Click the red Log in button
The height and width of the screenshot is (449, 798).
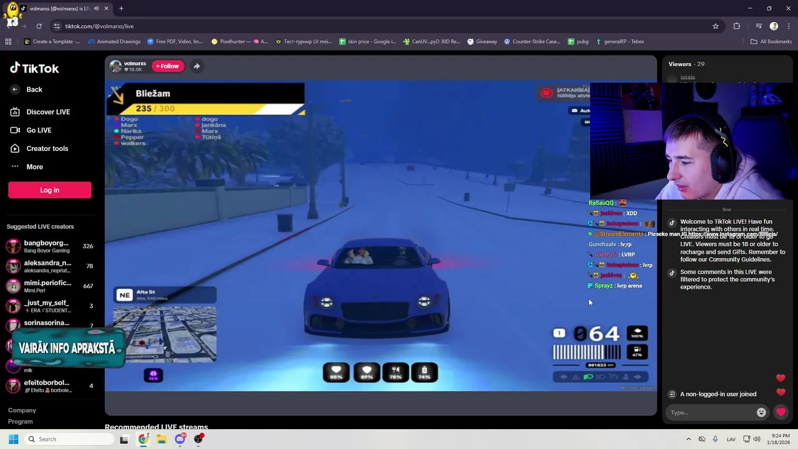tap(50, 190)
